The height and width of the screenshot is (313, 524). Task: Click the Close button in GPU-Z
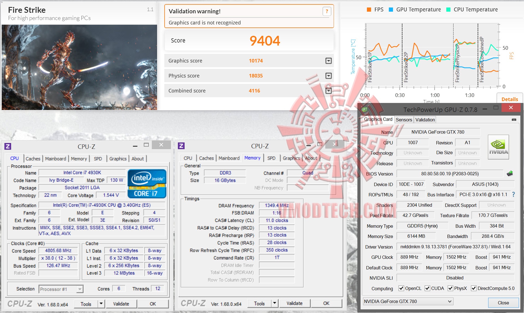503,303
